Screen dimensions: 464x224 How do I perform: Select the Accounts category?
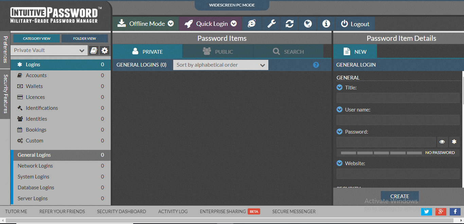pos(61,75)
